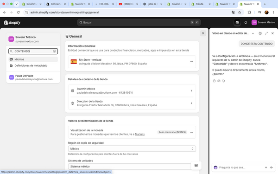This screenshot has height=174, width=278.
Task: Give thumbs down to Sidekick response
Action: click(224, 81)
